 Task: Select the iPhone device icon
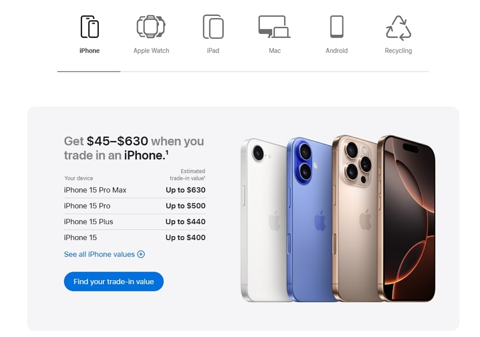[89, 26]
